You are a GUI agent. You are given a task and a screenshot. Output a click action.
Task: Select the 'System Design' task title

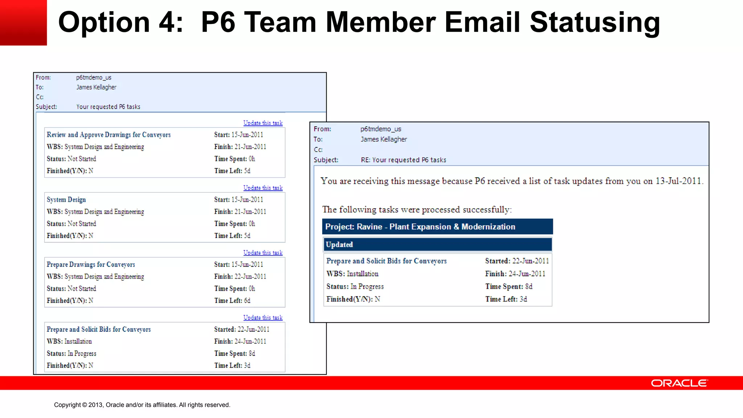[x=66, y=200]
